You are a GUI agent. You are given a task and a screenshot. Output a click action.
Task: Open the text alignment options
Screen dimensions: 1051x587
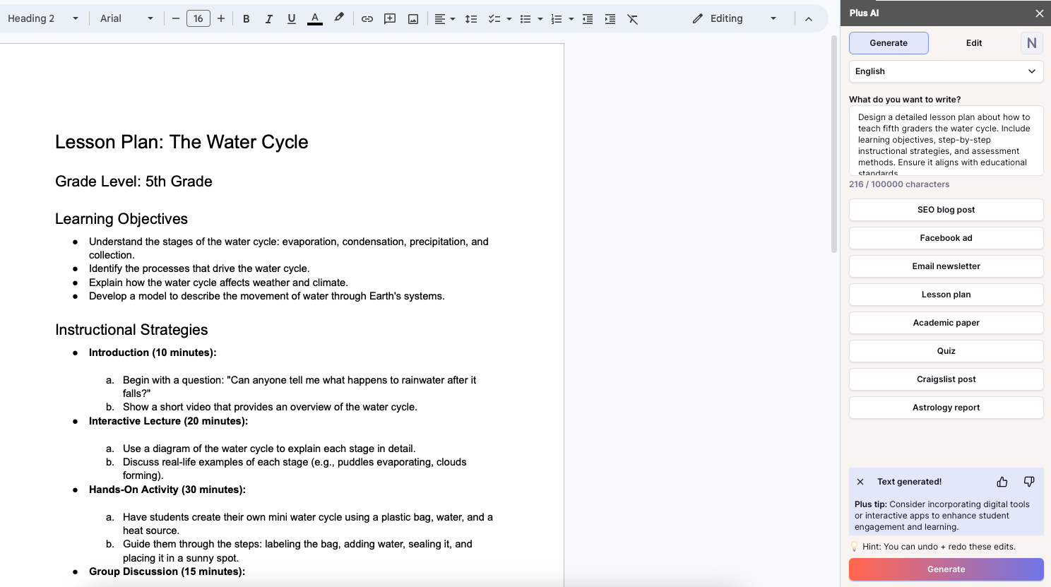tap(440, 19)
